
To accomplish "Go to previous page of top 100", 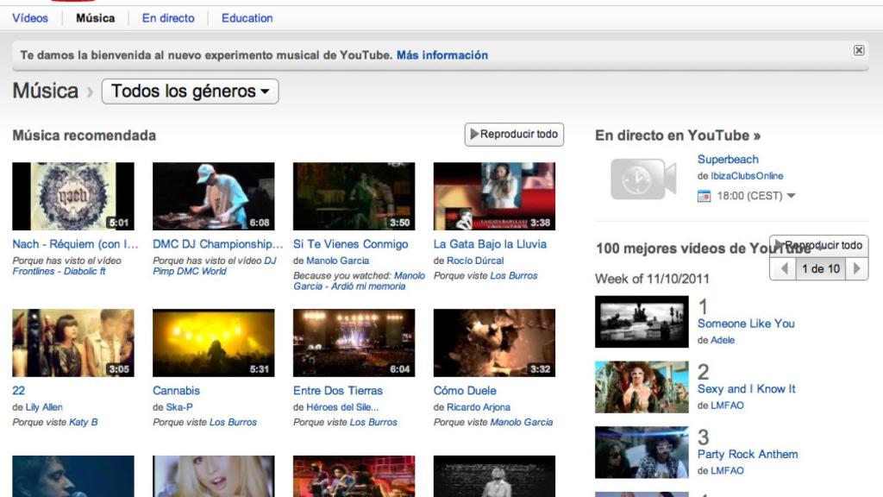I will click(784, 269).
